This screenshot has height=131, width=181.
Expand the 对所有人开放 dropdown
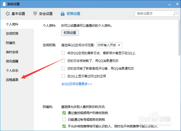click(109, 45)
